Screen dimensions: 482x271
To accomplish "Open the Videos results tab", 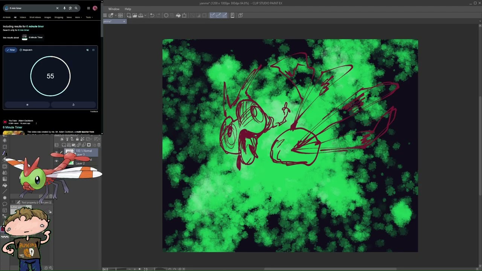I will (23, 17).
